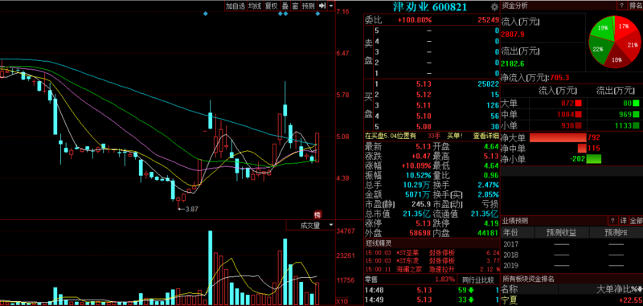Toggle the 窗 window option in chart toolbar

294,6
